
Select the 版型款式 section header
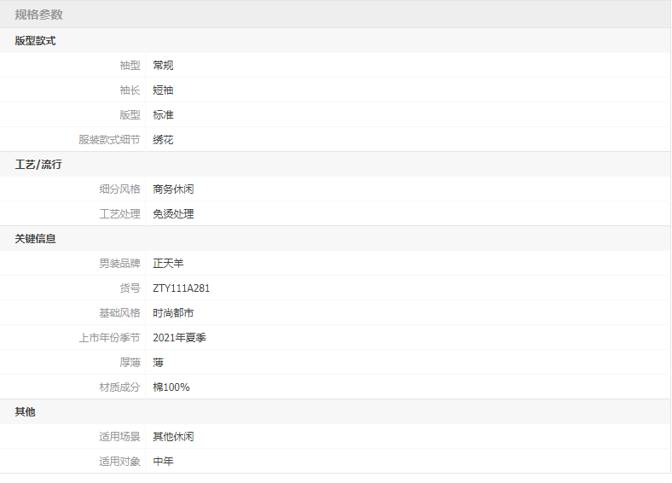point(35,40)
